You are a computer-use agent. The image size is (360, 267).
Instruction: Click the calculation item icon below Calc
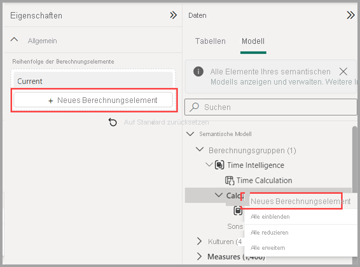(238, 210)
